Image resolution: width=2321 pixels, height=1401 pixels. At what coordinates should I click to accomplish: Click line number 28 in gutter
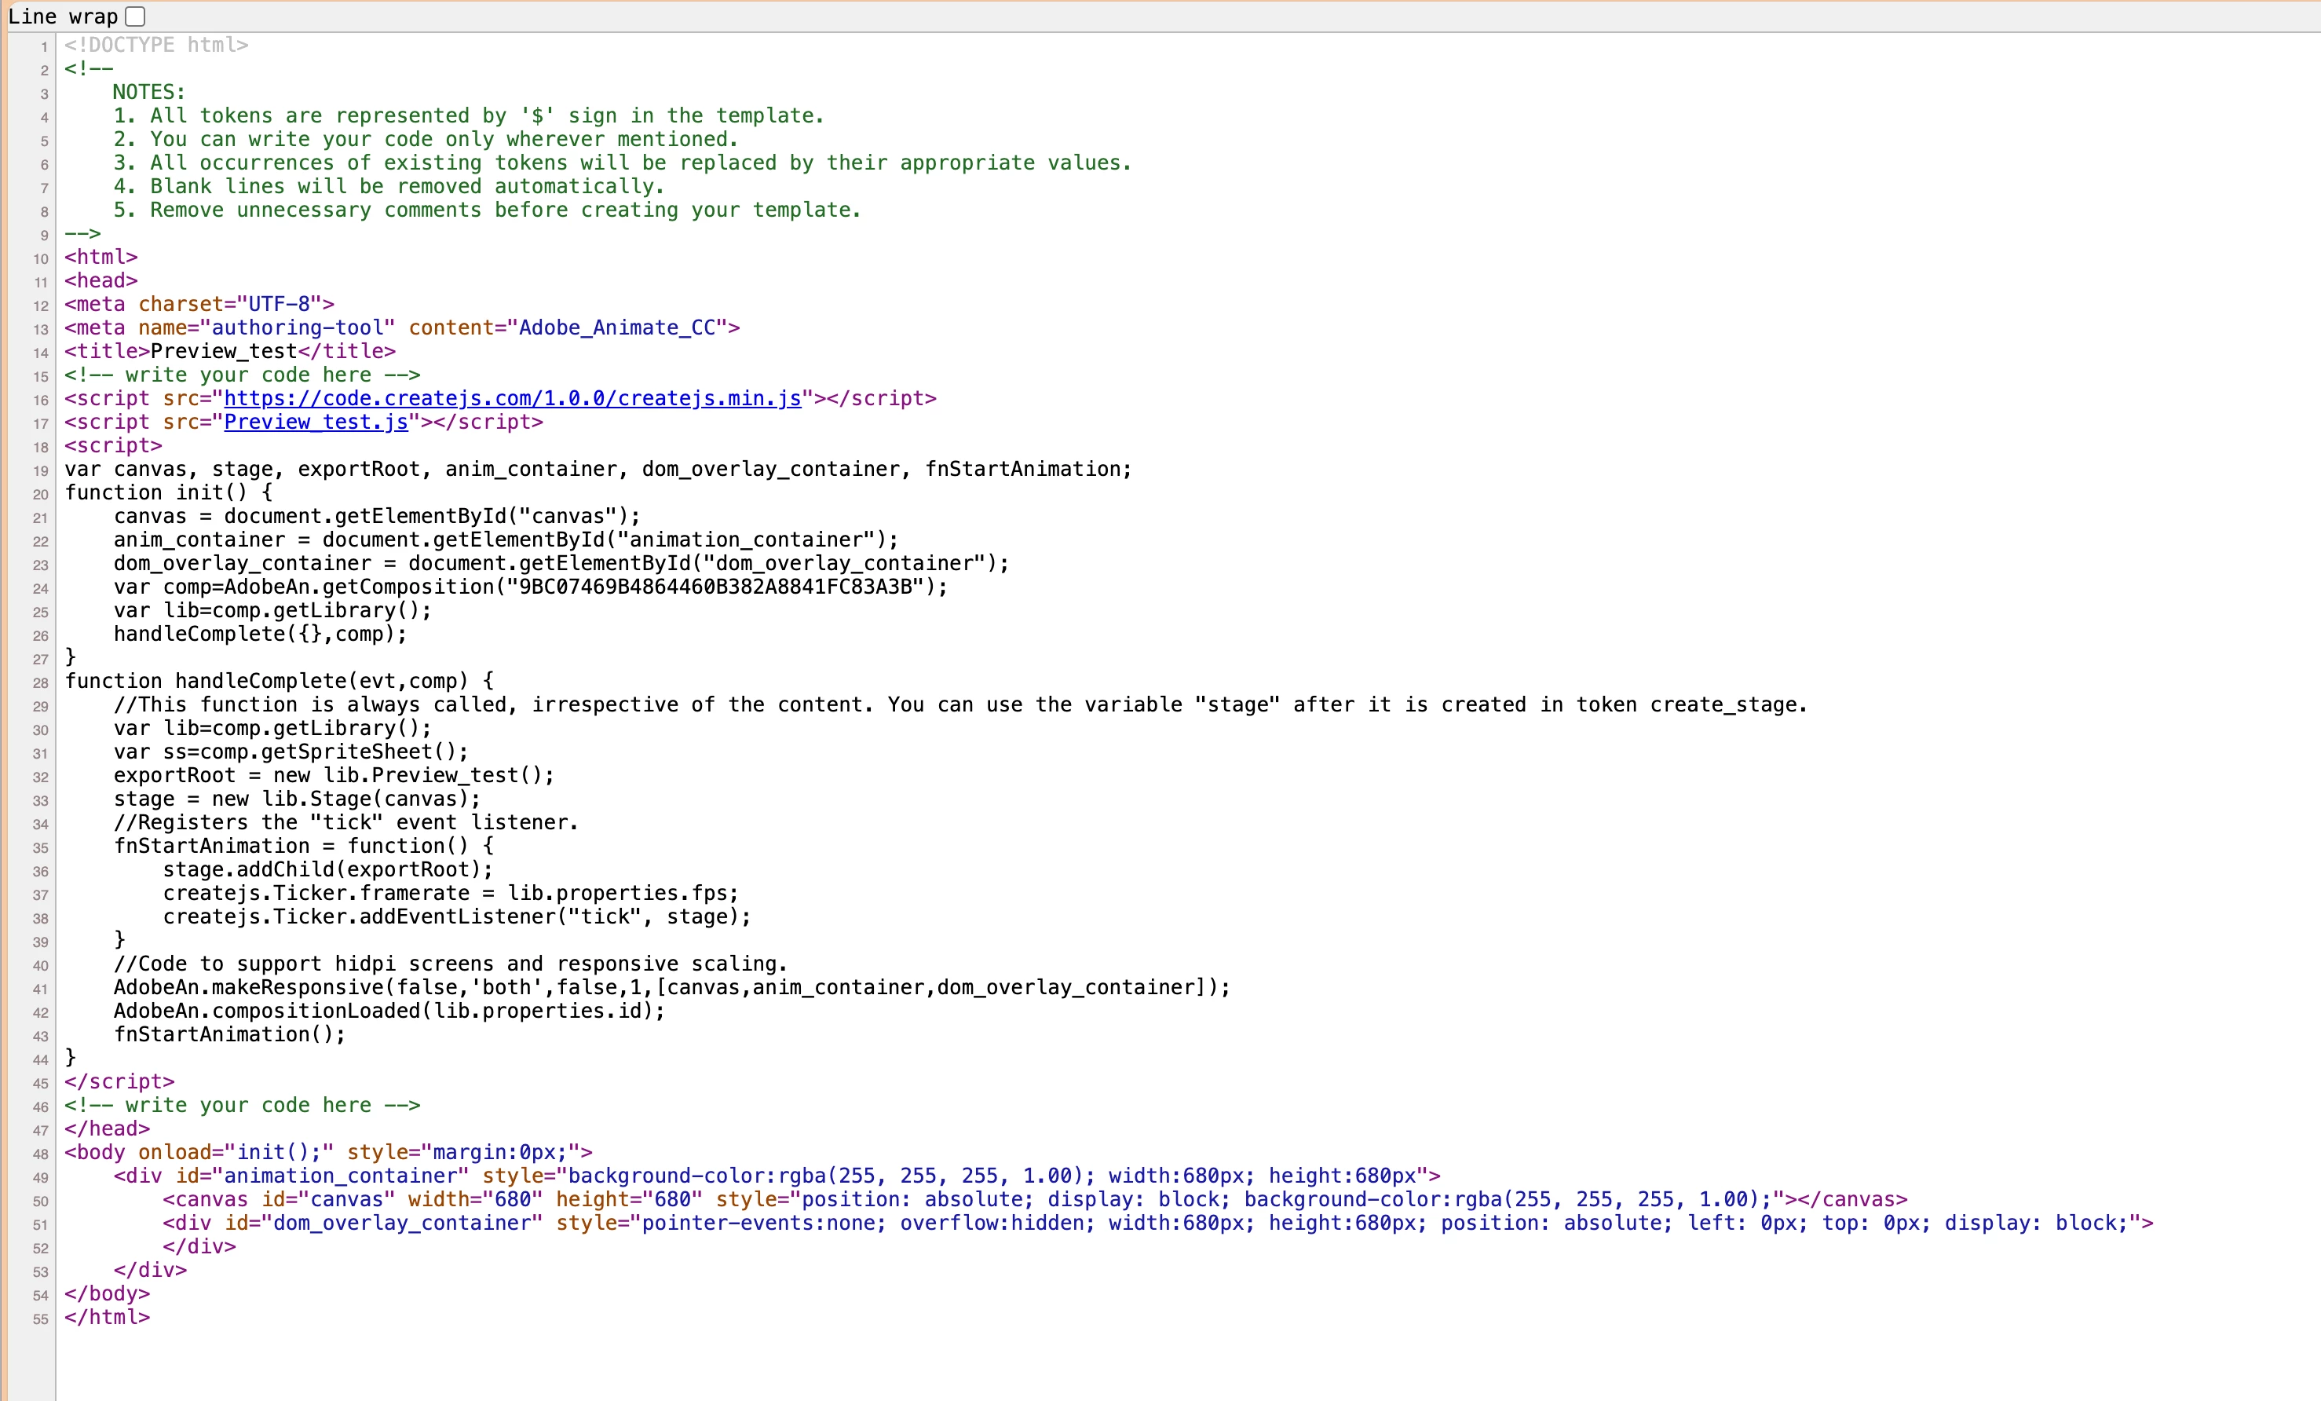pos(41,682)
